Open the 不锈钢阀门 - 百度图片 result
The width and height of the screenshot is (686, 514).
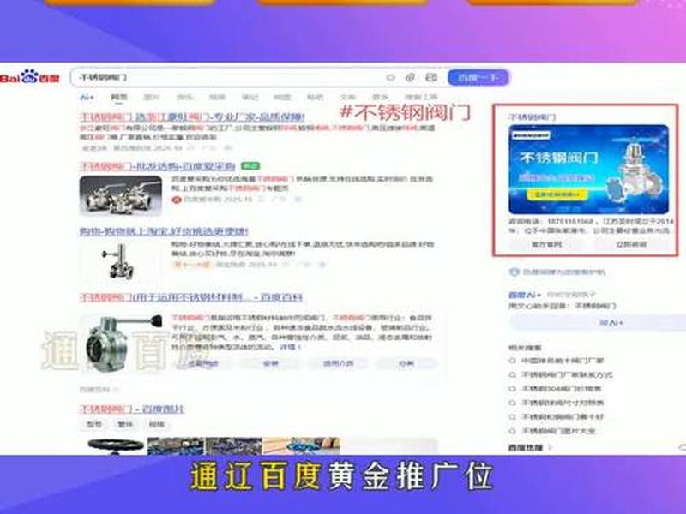[132, 409]
